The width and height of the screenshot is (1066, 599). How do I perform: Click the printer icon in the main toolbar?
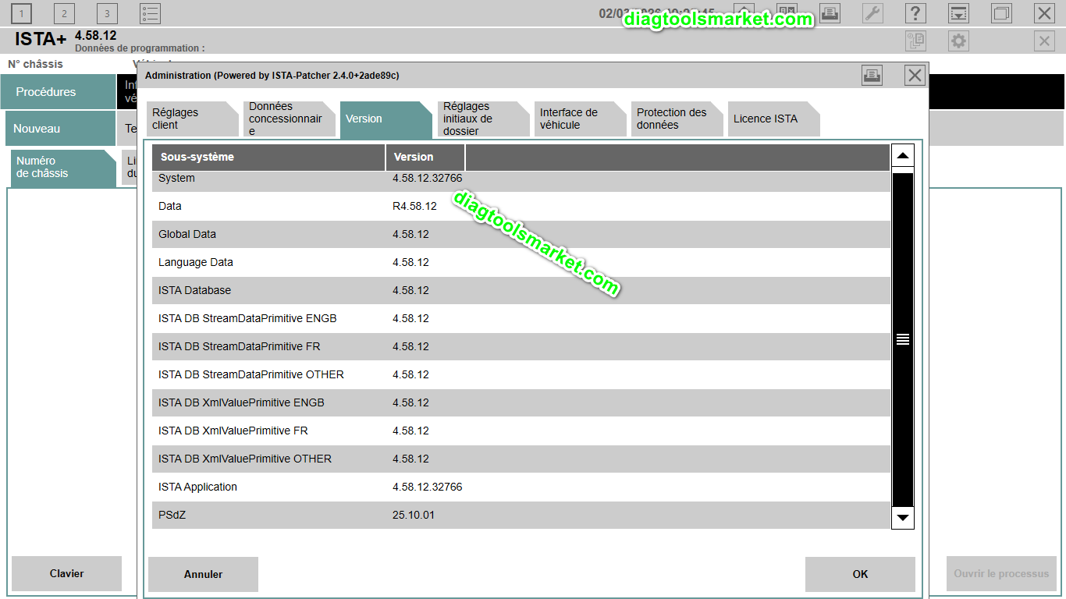(x=830, y=12)
